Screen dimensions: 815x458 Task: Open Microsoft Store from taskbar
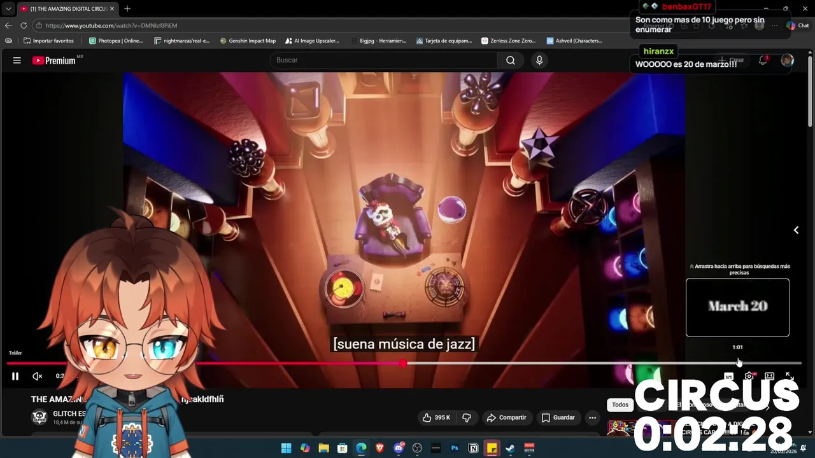(x=343, y=448)
